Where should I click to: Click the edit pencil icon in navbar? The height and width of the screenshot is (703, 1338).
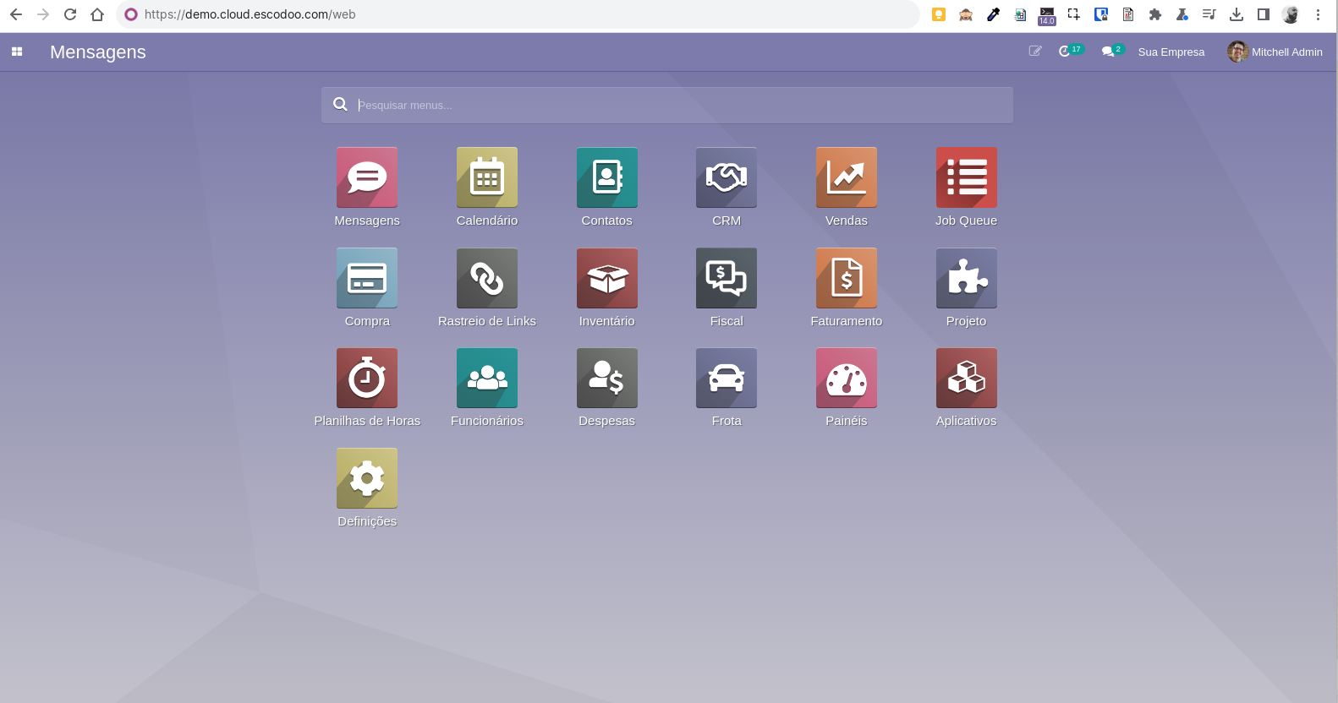pyautogui.click(x=1034, y=52)
